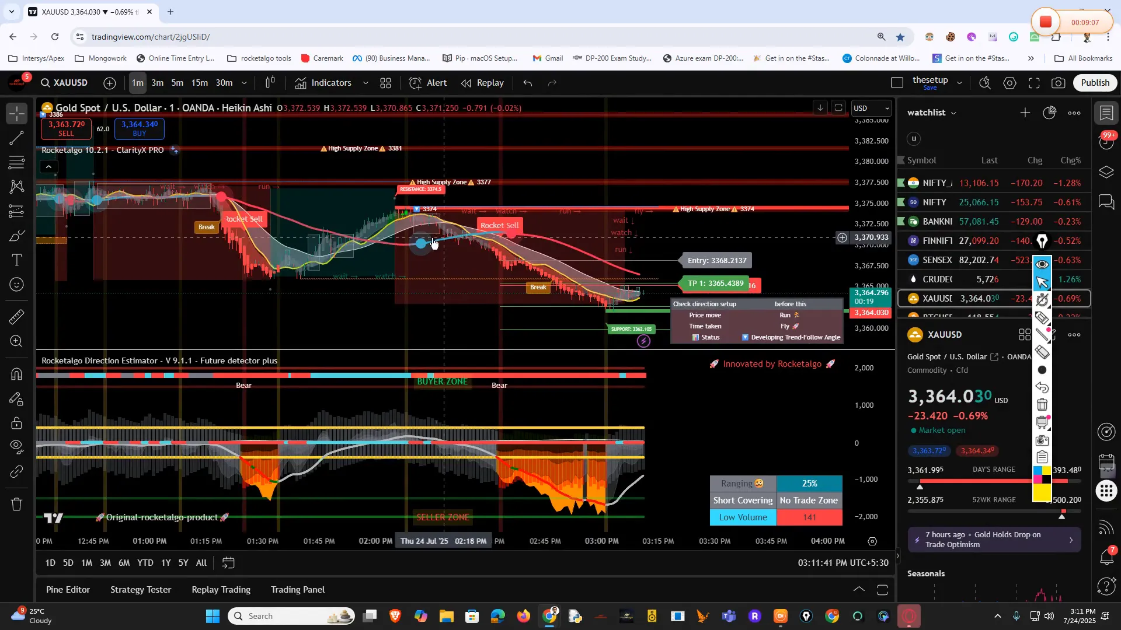Expand the thesetup layout dropdown arrow
This screenshot has width=1121, height=630.
tap(959, 83)
